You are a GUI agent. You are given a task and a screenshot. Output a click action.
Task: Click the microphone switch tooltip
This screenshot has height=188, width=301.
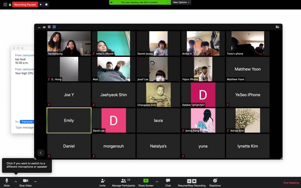tap(27, 165)
